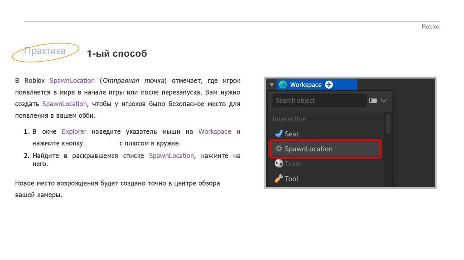The image size is (464, 260).
Task: Click the Новое место возрождения sentence
Action: (117, 189)
